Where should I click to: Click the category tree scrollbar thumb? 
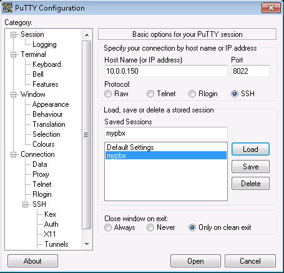[x=87, y=135]
